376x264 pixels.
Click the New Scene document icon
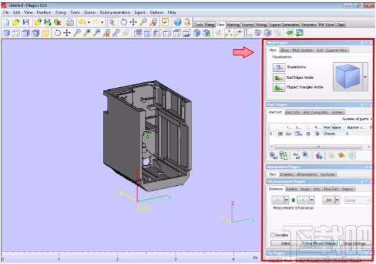pyautogui.click(x=6, y=22)
